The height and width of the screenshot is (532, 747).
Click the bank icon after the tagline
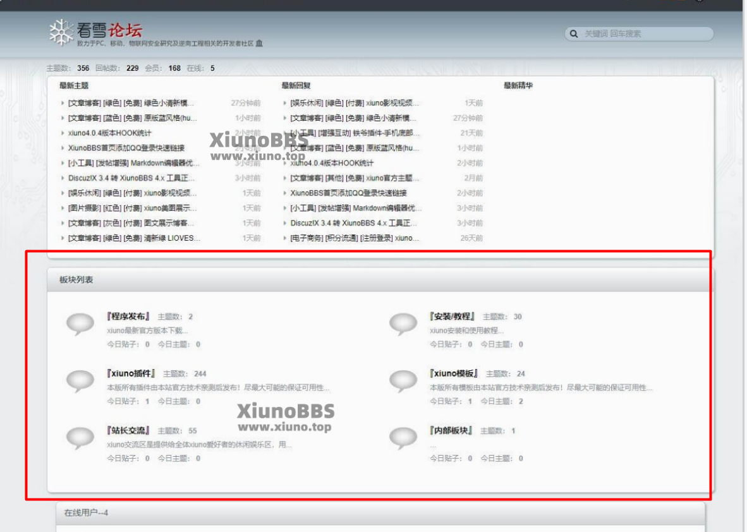click(x=259, y=44)
